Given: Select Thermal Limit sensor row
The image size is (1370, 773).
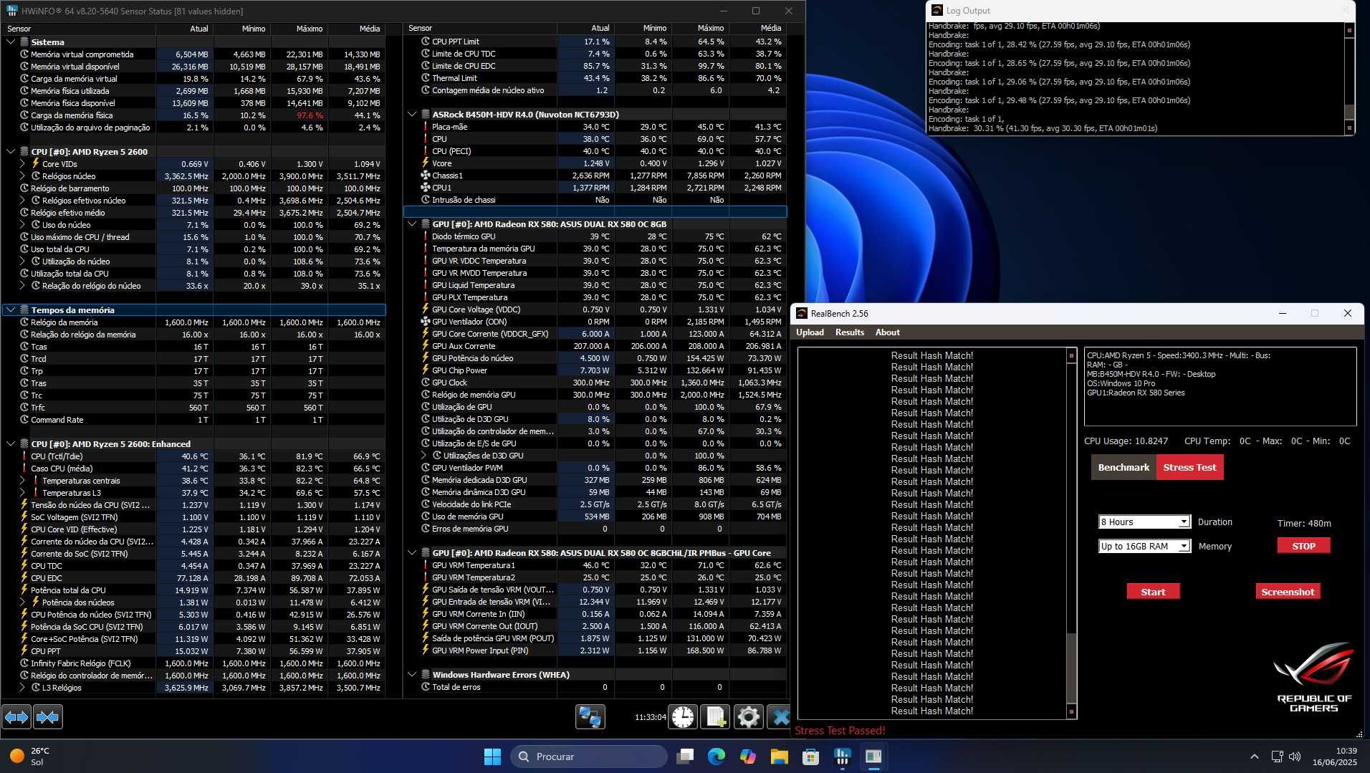Looking at the screenshot, I should (595, 78).
